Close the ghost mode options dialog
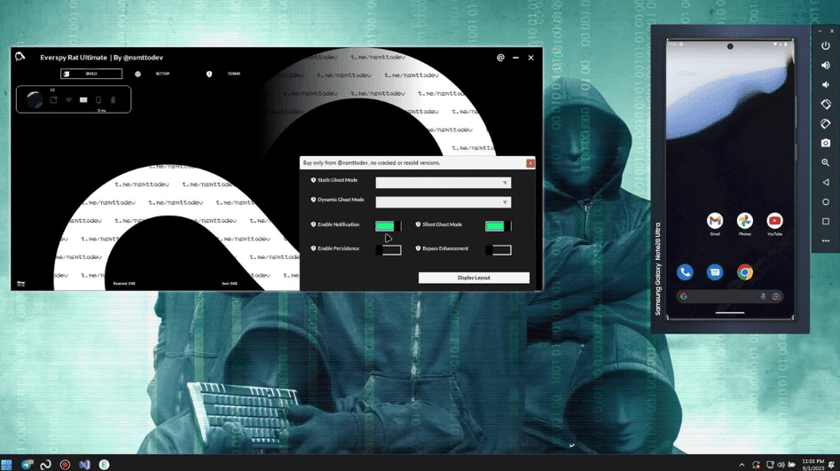The height and width of the screenshot is (471, 840). (x=530, y=163)
